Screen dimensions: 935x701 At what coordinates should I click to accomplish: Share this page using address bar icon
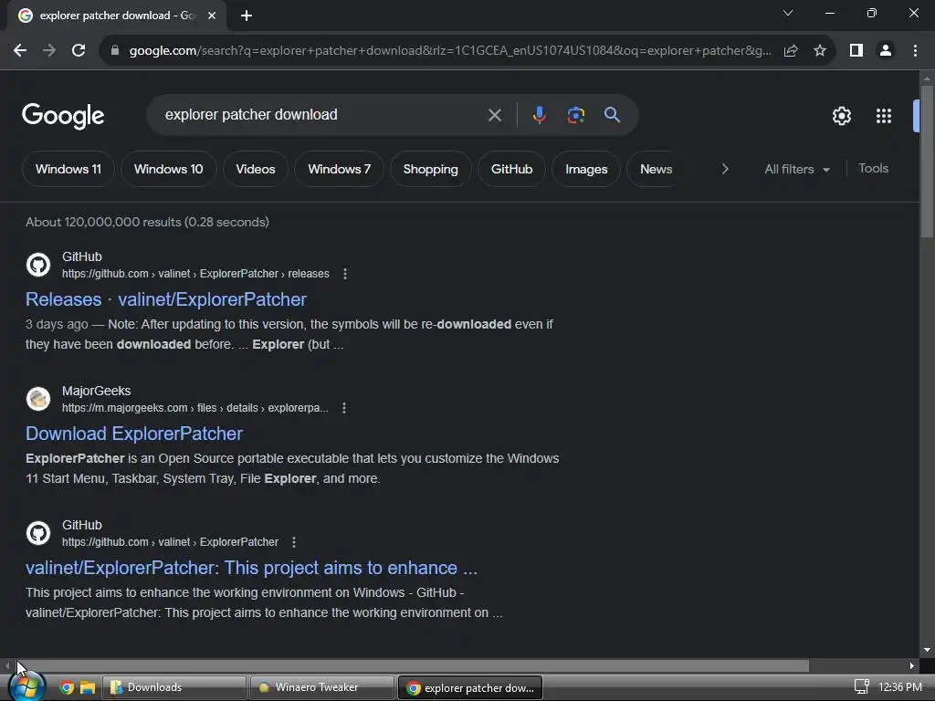click(791, 51)
